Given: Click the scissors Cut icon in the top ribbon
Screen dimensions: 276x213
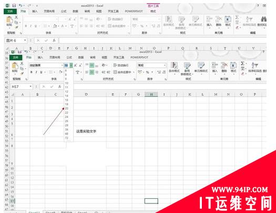Looking at the screenshot, I should (16, 17).
